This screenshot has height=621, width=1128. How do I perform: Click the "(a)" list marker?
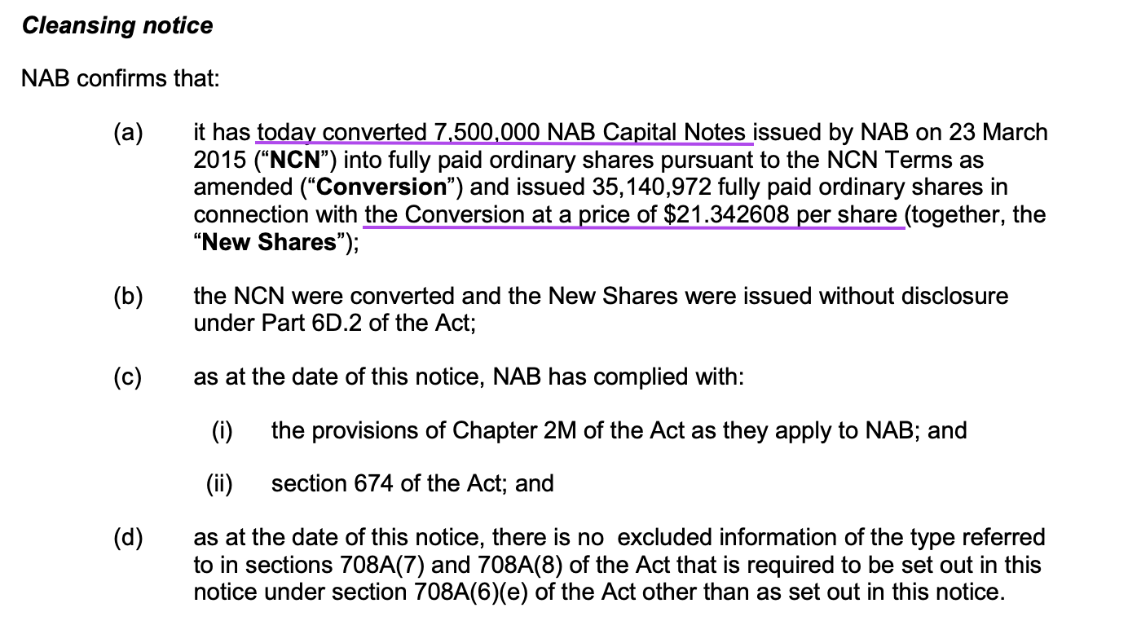pos(128,132)
